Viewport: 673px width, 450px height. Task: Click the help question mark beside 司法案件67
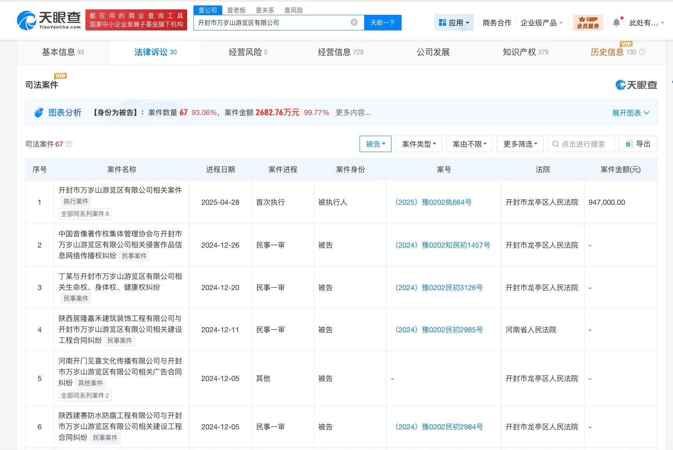coord(69,144)
